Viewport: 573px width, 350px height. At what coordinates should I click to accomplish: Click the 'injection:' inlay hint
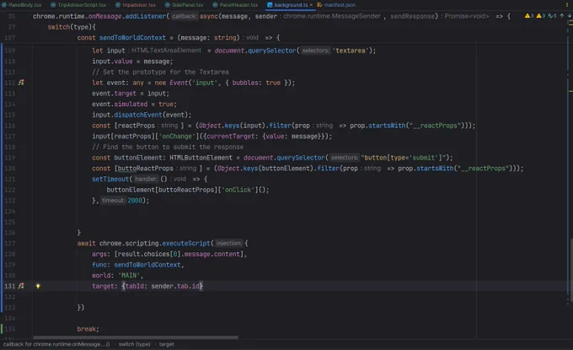pos(228,243)
